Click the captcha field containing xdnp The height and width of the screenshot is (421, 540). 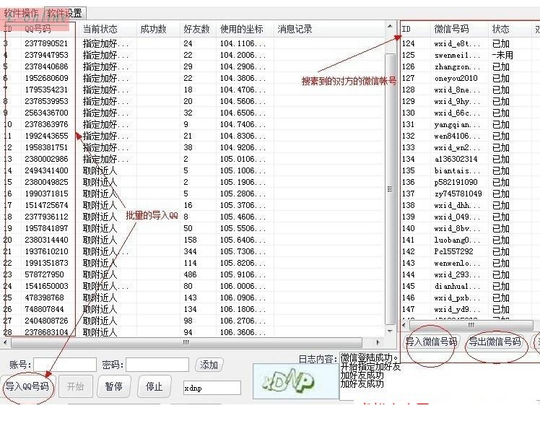[x=212, y=388]
